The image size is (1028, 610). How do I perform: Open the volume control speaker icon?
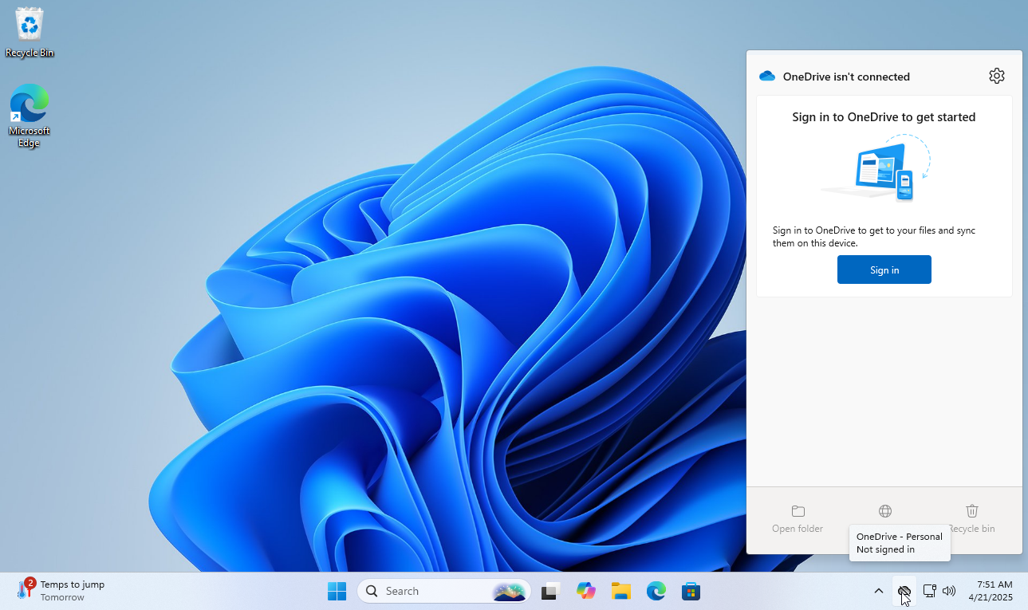[x=949, y=591]
